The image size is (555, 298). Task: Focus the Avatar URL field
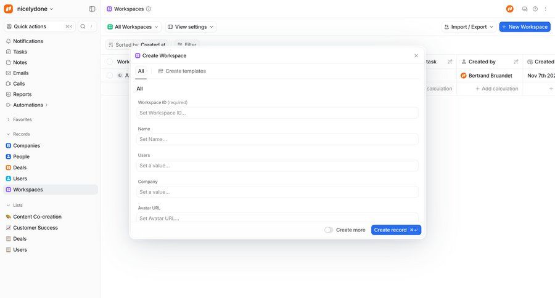coord(277,218)
